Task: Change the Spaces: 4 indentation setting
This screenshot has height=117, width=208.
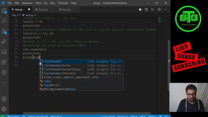Action: point(123,116)
